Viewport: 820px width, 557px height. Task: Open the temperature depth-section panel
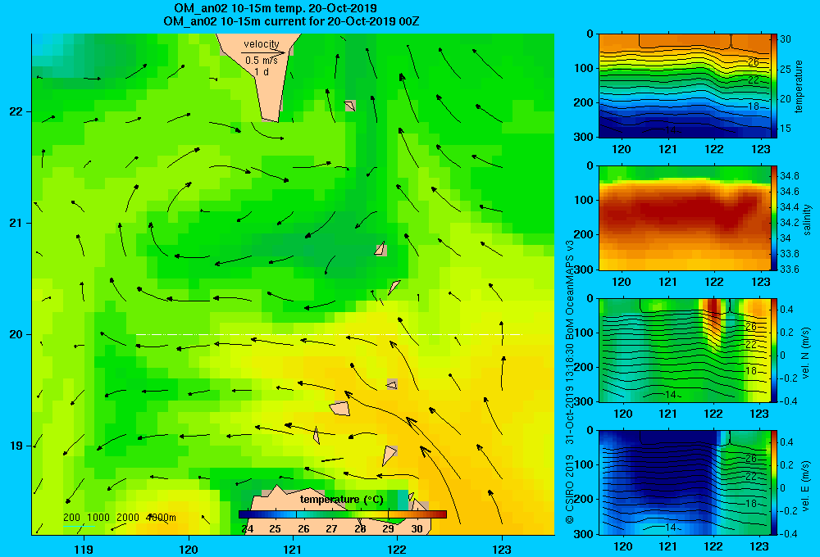coord(684,86)
